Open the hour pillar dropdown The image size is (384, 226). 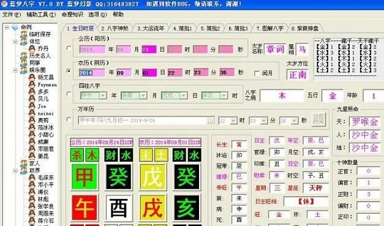click(224, 96)
